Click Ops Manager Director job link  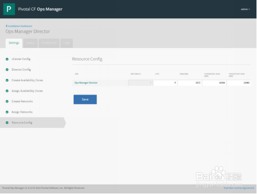pos(86,83)
